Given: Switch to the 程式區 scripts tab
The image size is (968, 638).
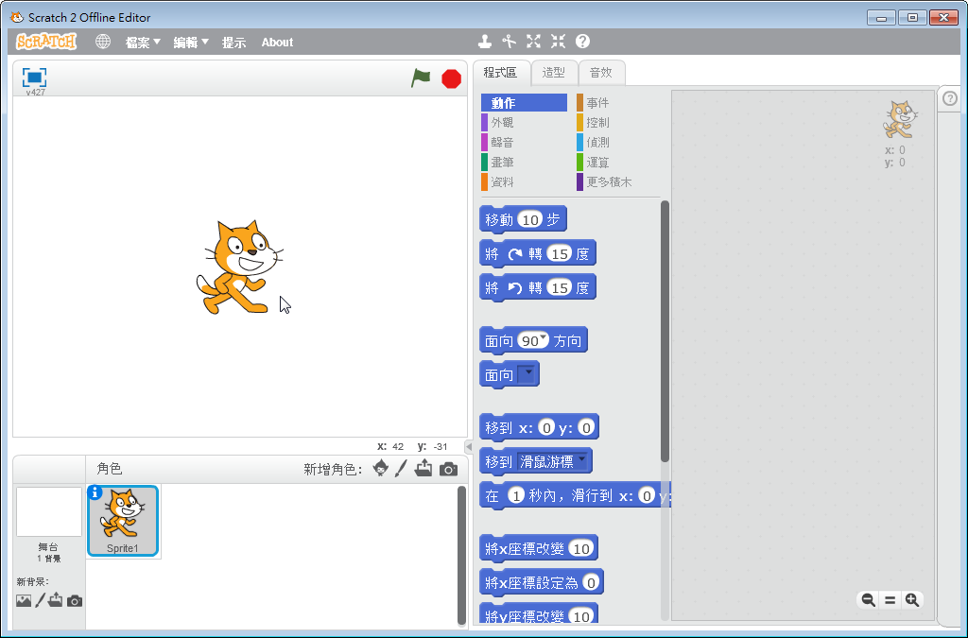Looking at the screenshot, I should (x=500, y=73).
